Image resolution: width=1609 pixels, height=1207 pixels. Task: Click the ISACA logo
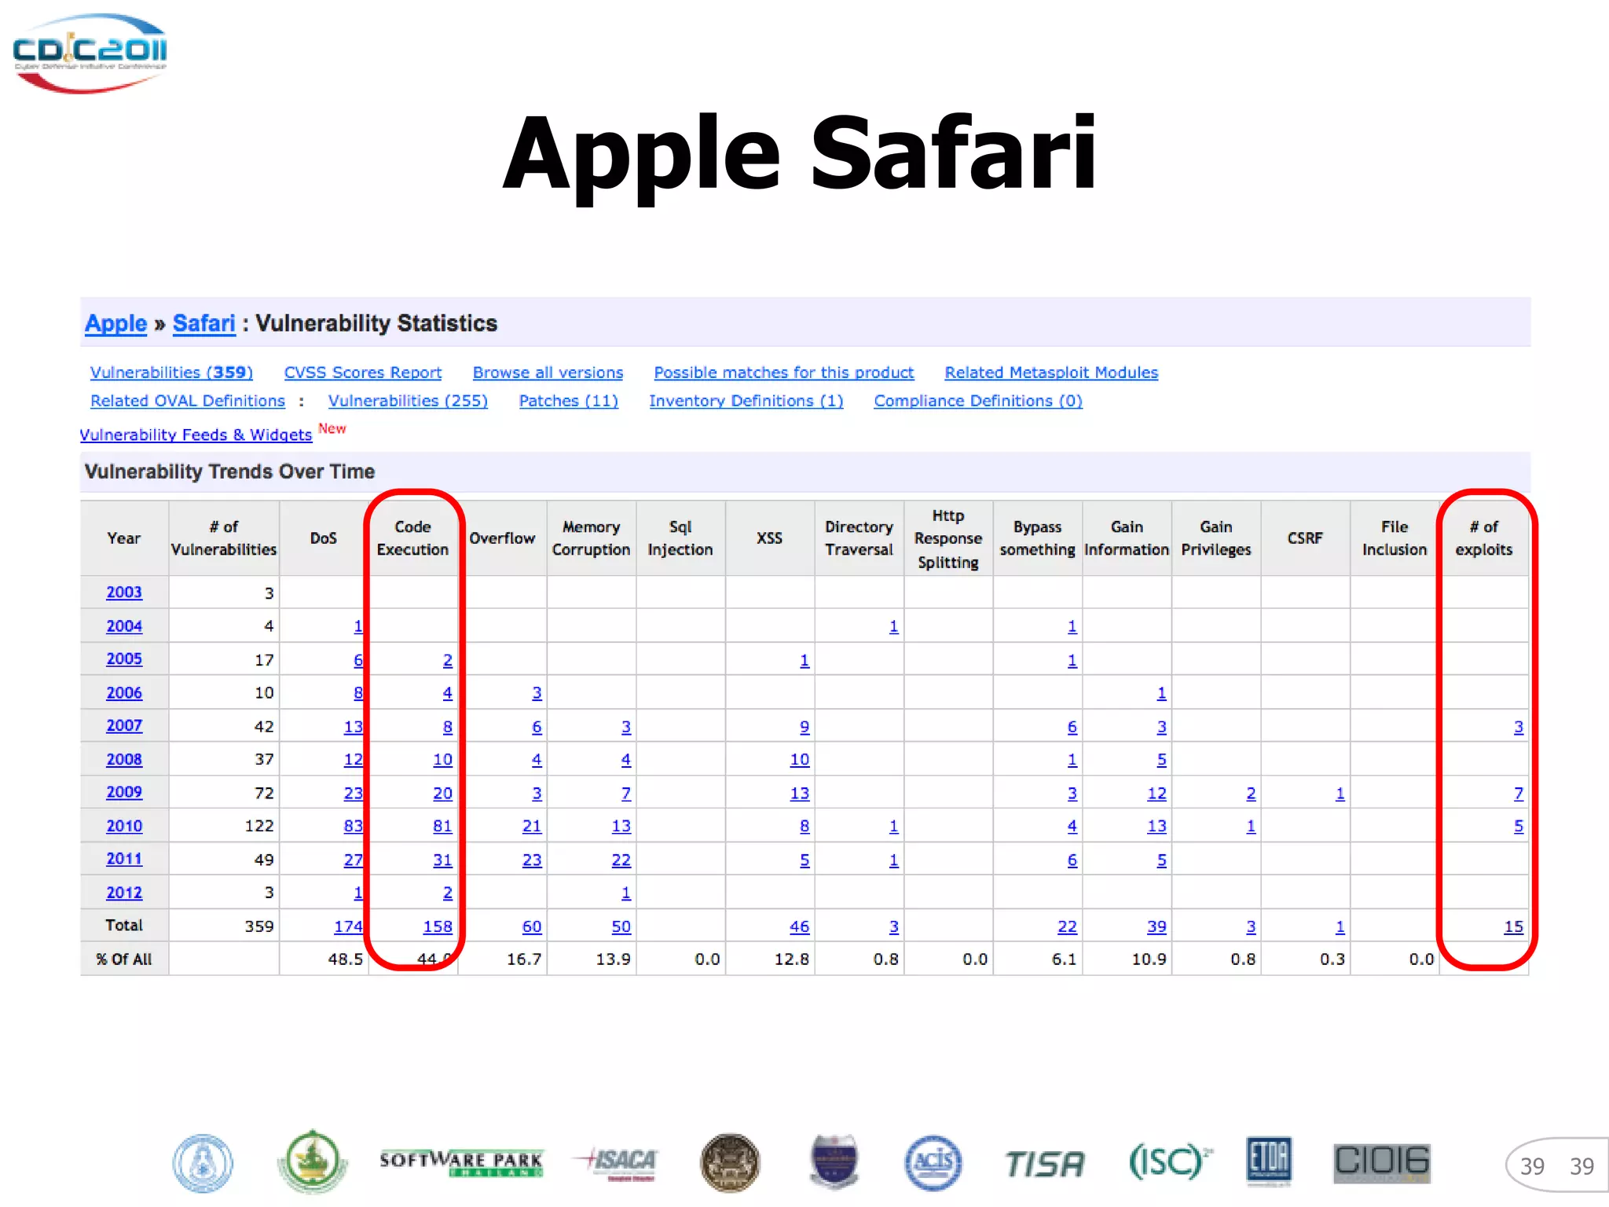[x=616, y=1163]
